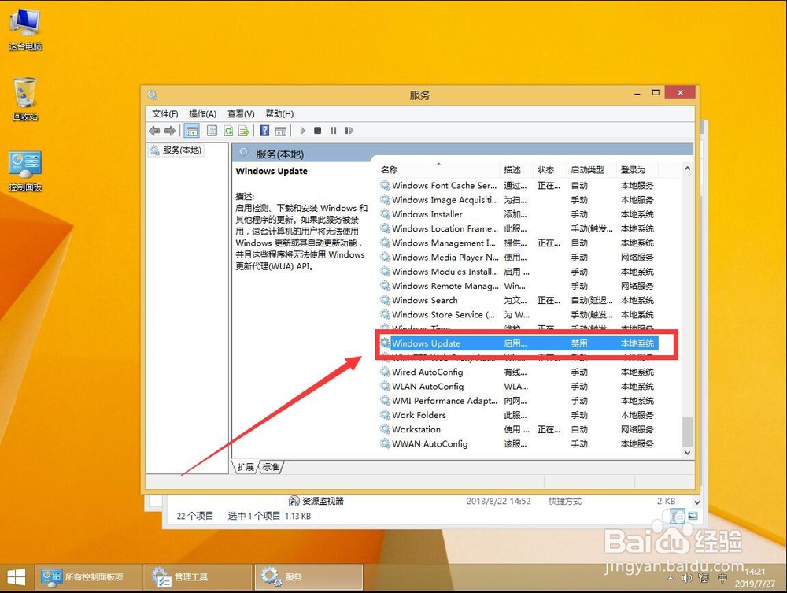
Task: Open the 这台电脑 desktop icon
Action: [25, 30]
